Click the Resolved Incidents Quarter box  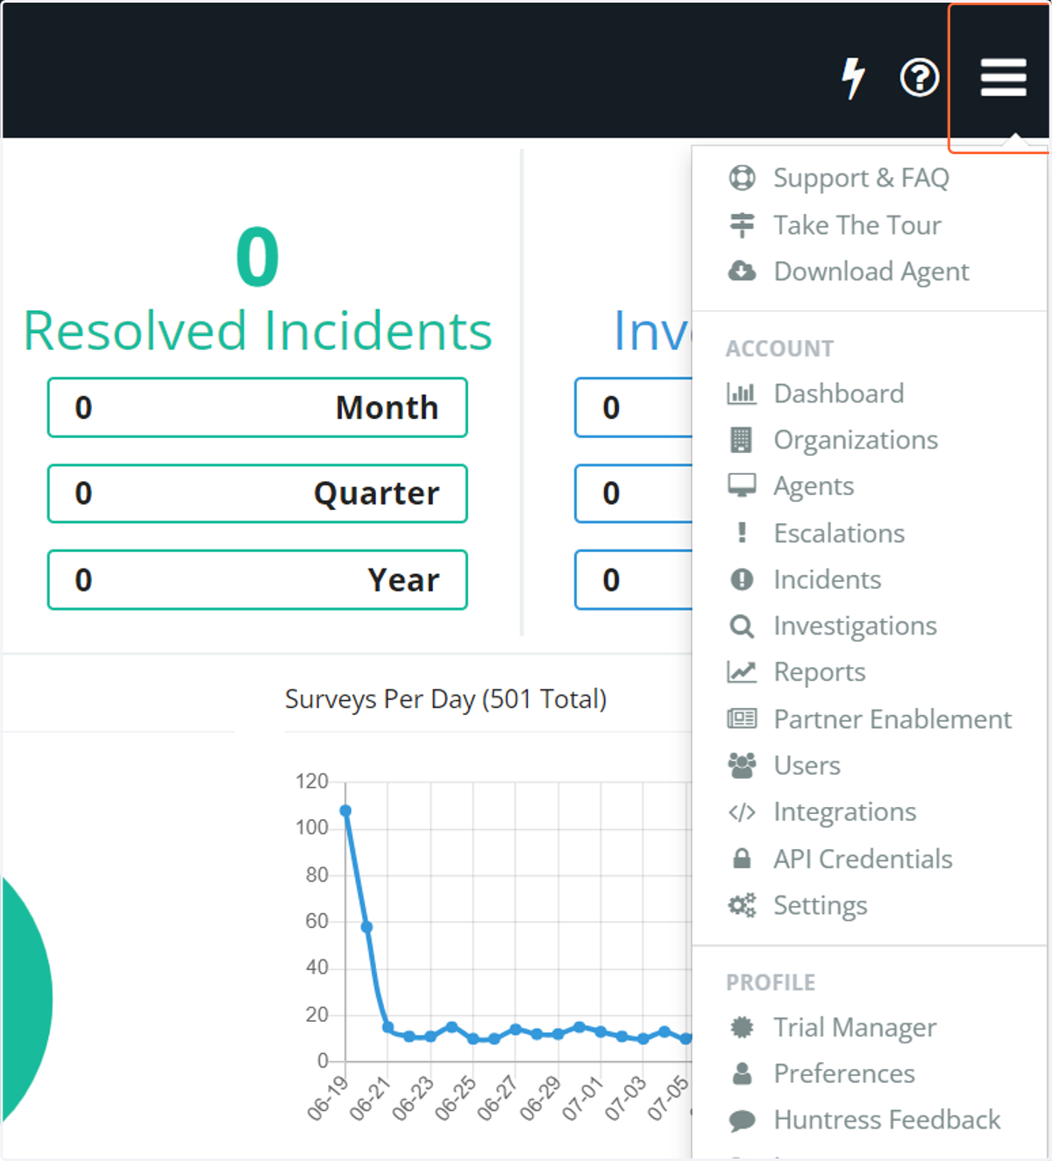(258, 493)
